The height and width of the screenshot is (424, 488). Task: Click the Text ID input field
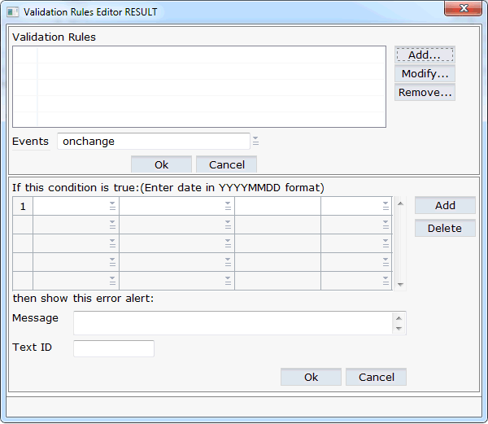coord(114,348)
